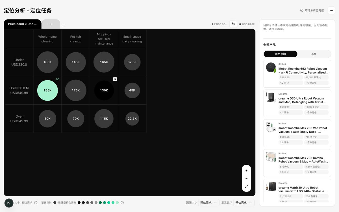The image size is (339, 212).
Task: Click the 45K bubble in Small-space daily cleaning
Action: click(x=132, y=90)
